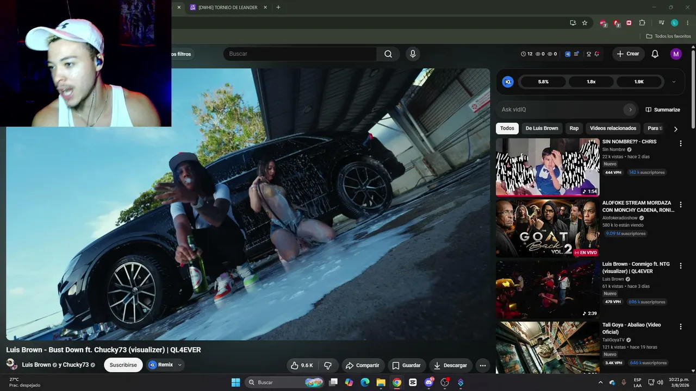Screen dimensions: 696x391
Task: Open Tali Goya - Abaliao video thumbnail
Action: (x=548, y=348)
